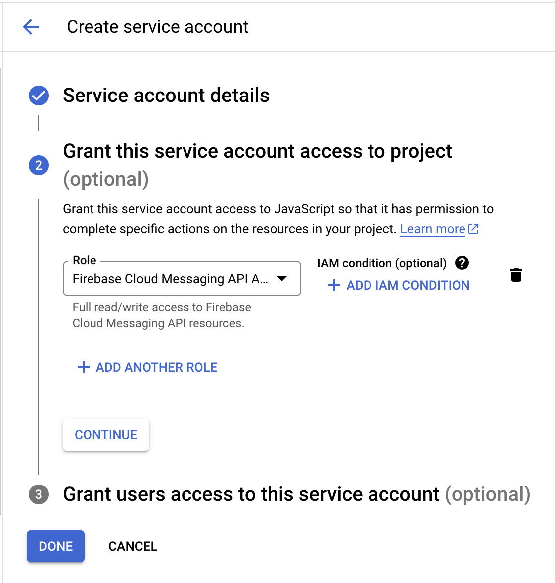Open the IAM condition help tooltip
Screen dimensions: 555x583
(x=462, y=263)
